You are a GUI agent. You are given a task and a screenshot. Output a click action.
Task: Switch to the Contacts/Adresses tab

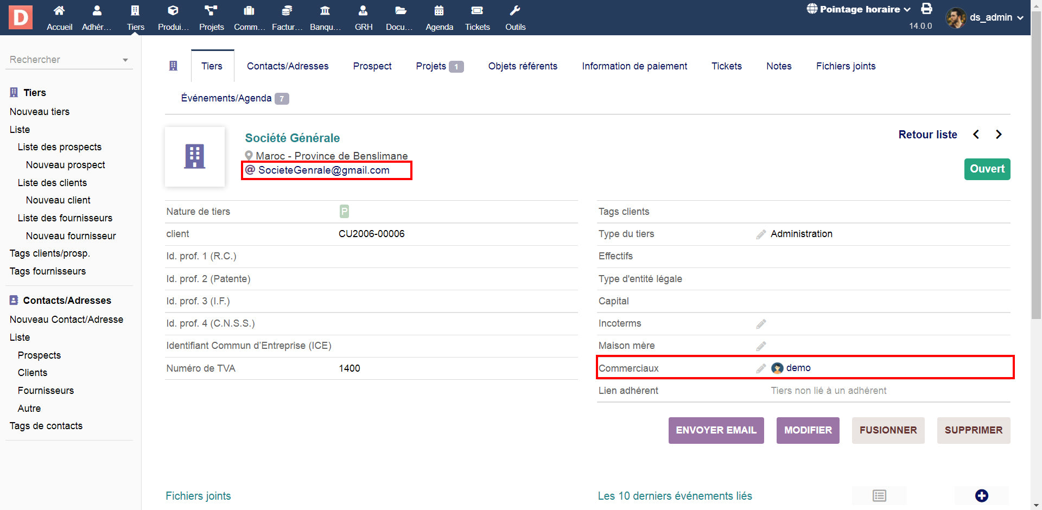(x=288, y=66)
